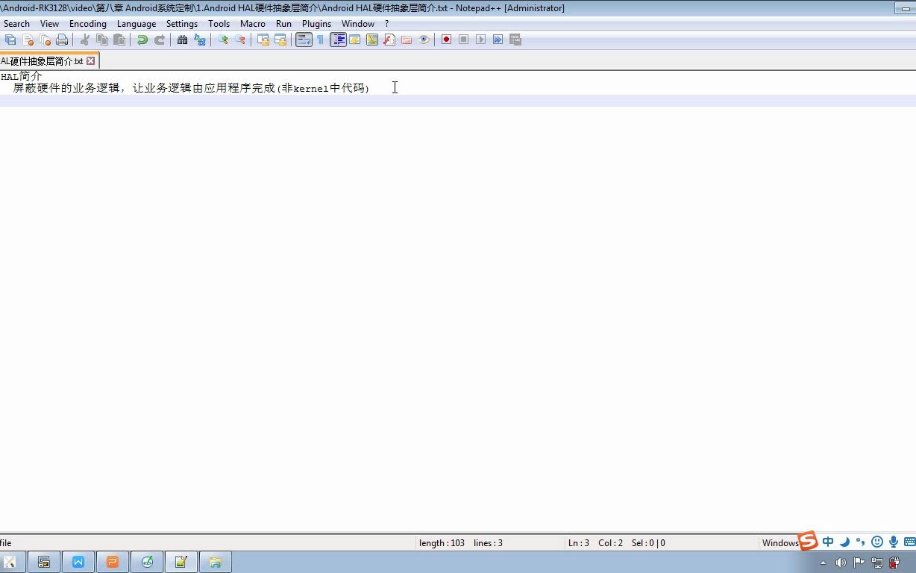Expand the Language menu
Viewport: 916px width, 573px height.
(137, 24)
